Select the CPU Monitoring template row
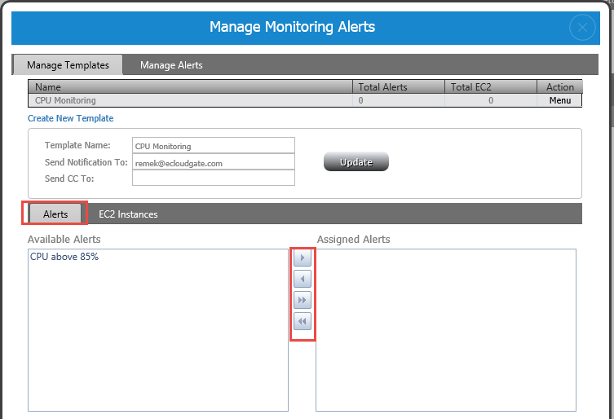This screenshot has height=419, width=614. pyautogui.click(x=305, y=100)
